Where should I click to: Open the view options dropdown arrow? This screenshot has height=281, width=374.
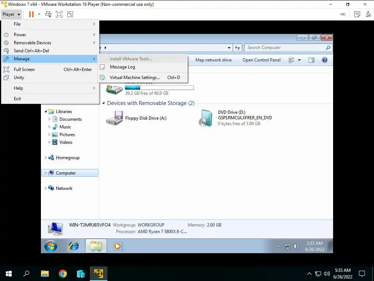tap(299, 60)
